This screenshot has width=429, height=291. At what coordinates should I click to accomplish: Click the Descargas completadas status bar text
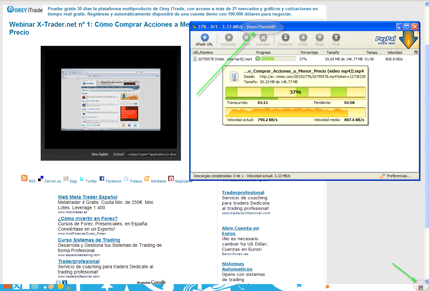[242, 176]
